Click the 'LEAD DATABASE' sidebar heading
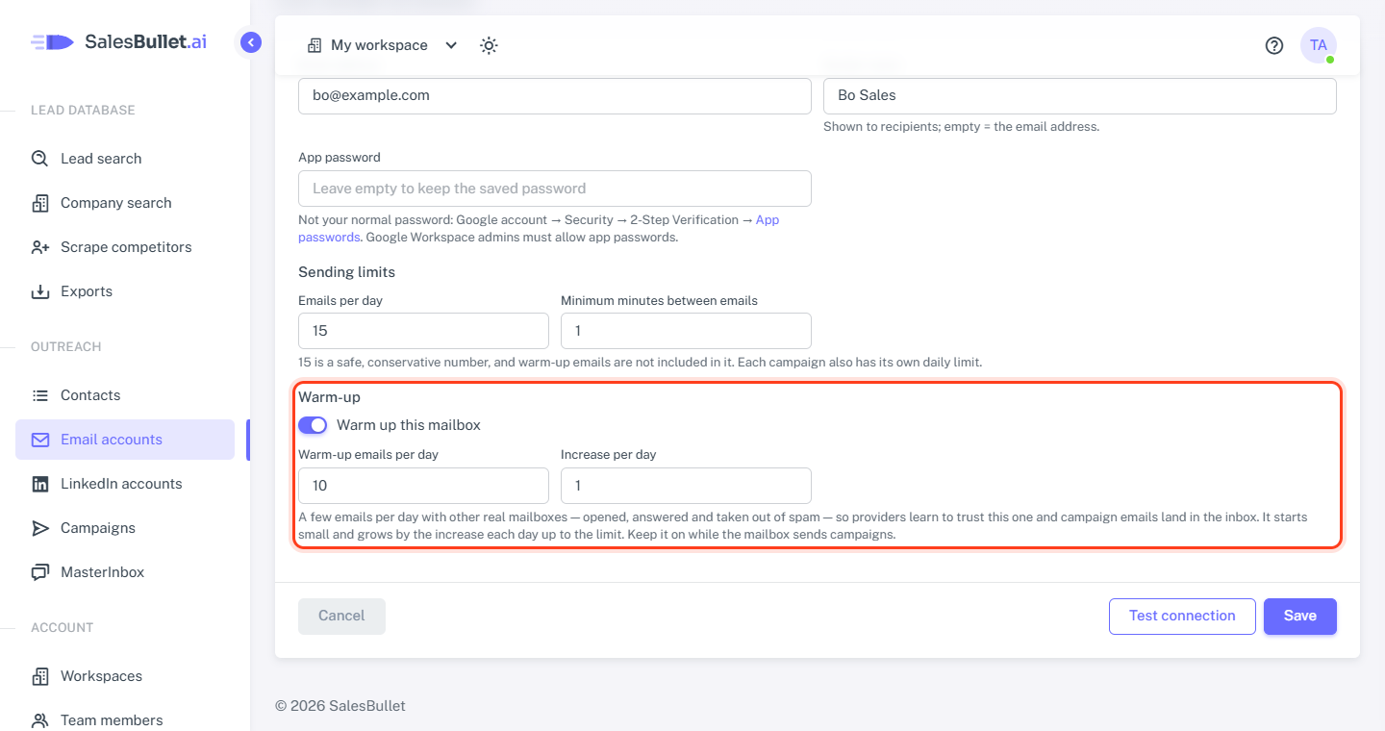The height and width of the screenshot is (731, 1385). (x=83, y=111)
